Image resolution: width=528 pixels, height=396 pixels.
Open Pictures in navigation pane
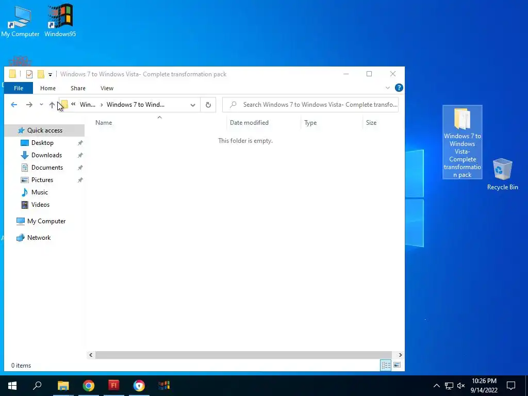[42, 180]
